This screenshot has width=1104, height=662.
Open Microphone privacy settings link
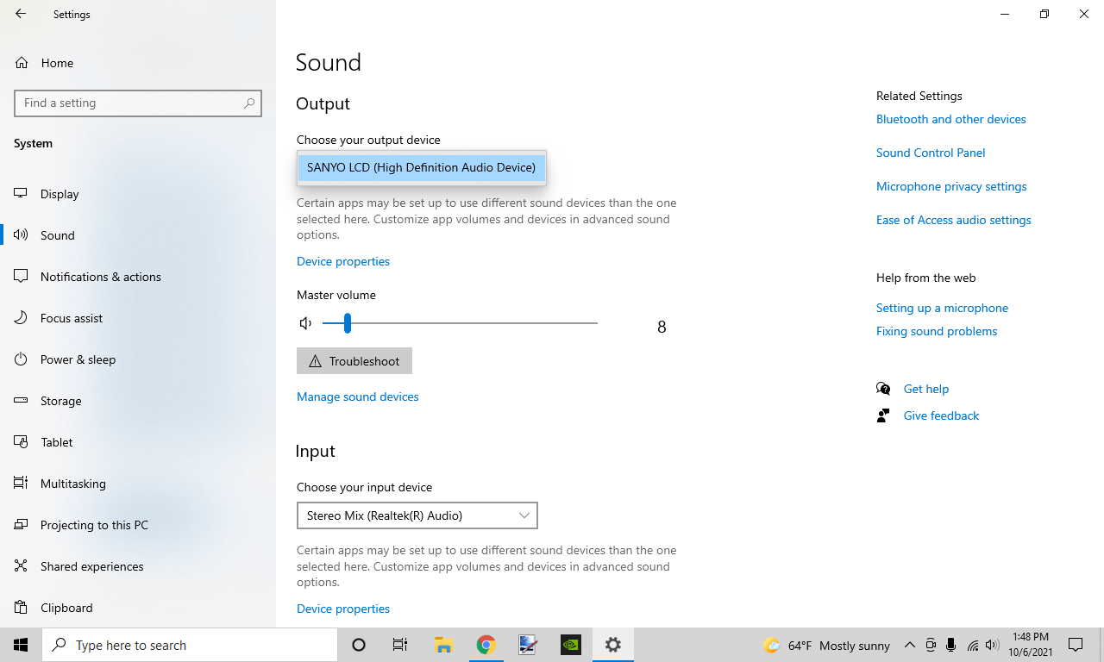pyautogui.click(x=951, y=186)
